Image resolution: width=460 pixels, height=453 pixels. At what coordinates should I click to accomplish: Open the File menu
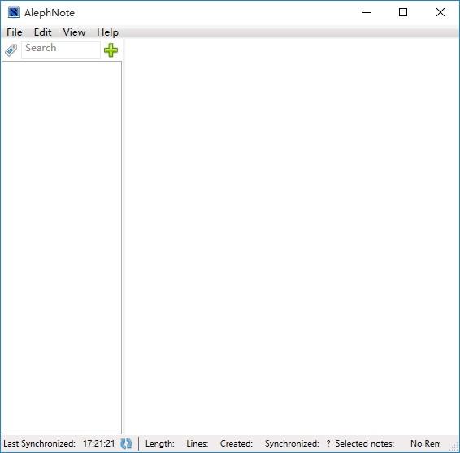tap(15, 32)
